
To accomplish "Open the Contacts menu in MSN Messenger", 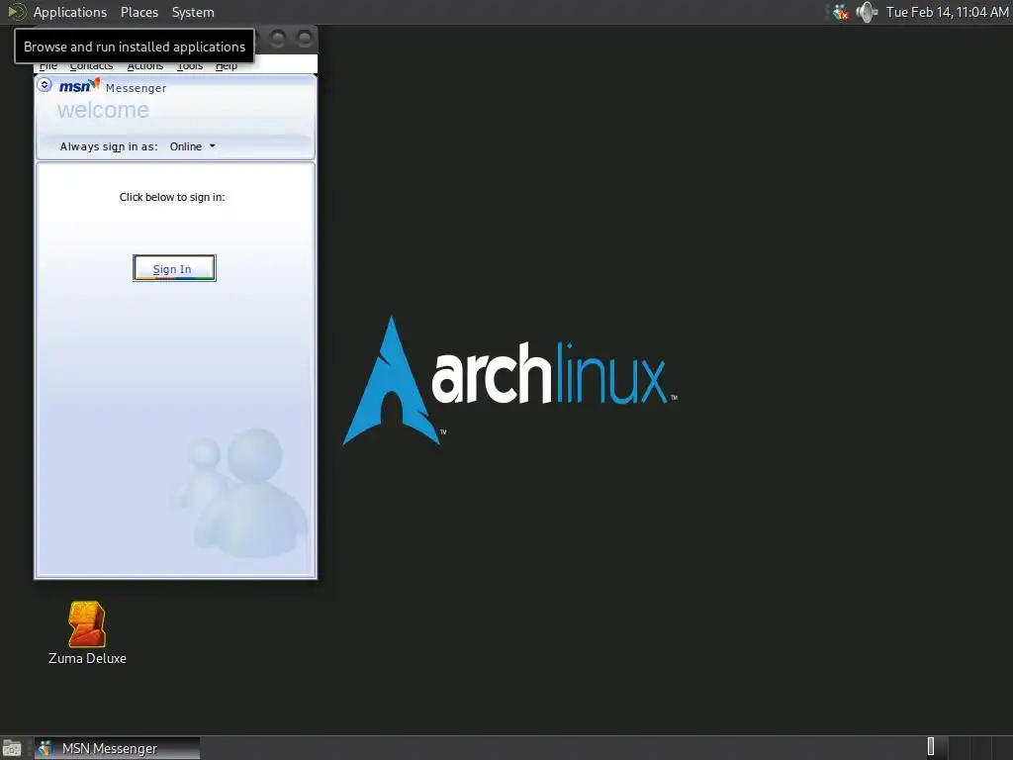I will pyautogui.click(x=91, y=66).
